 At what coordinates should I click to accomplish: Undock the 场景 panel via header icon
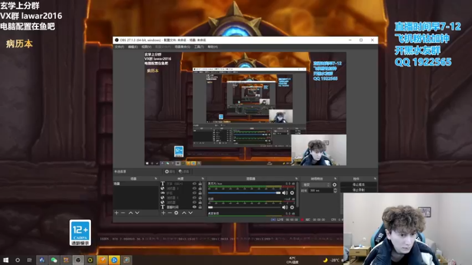[156, 179]
